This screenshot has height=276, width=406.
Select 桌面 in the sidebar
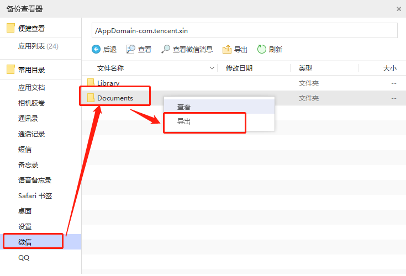tap(25, 211)
